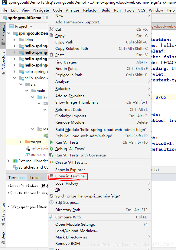The width and height of the screenshot is (176, 250).
Task: Open the File menu
Action: (4, 10)
